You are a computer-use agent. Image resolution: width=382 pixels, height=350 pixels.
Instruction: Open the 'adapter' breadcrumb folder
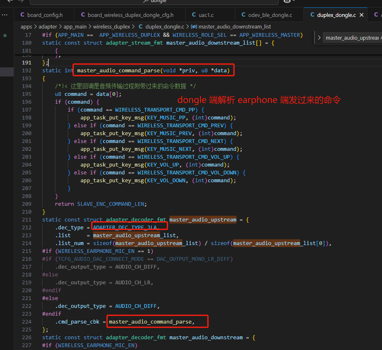(48, 26)
